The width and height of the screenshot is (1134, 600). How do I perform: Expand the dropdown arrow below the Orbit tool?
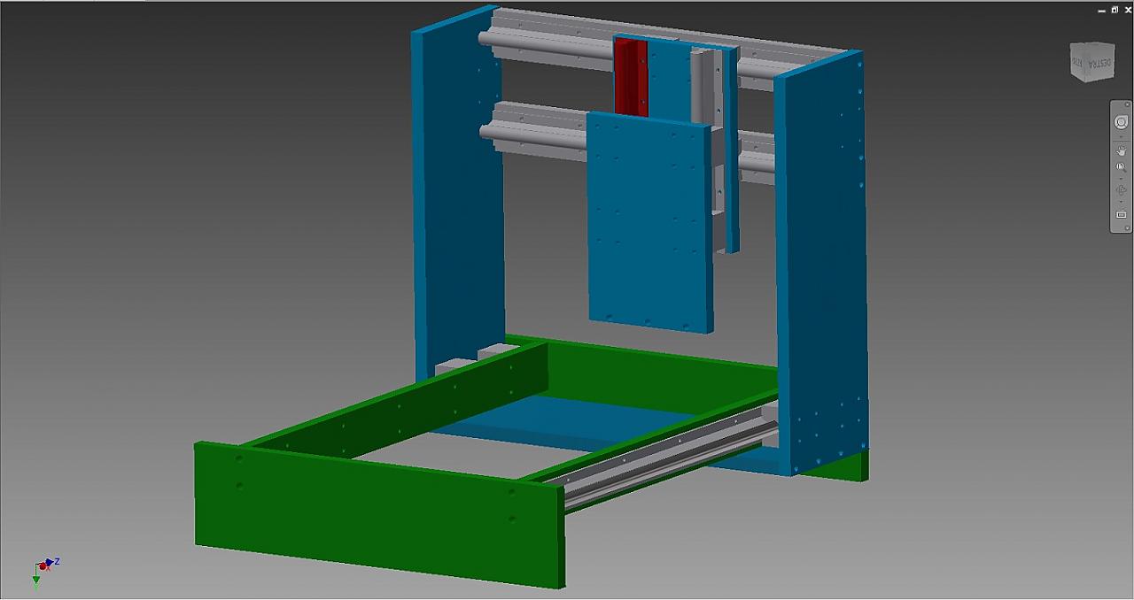1121,202
